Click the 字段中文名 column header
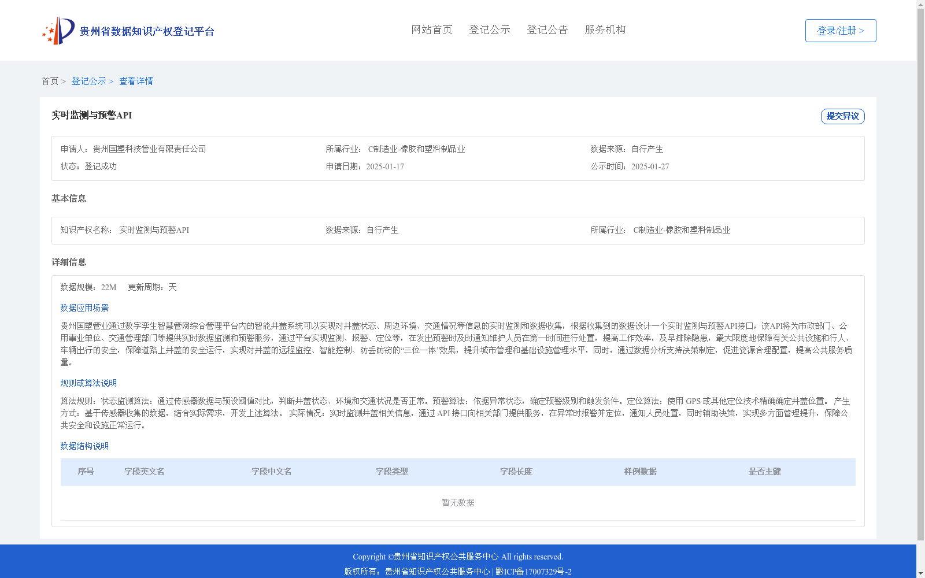The width and height of the screenshot is (925, 578). [272, 472]
